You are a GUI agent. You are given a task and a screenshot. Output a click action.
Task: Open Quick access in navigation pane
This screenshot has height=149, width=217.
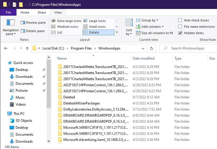click(20, 63)
